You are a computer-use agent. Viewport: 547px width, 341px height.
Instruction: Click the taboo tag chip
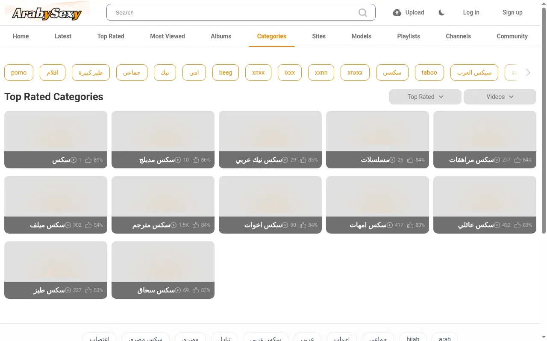tap(429, 72)
